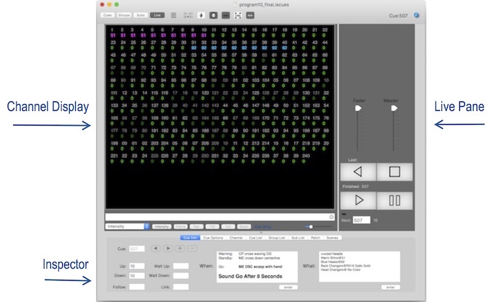Click the blue info icon by Cue:507
Screen dimensions: 500x302
416,15
